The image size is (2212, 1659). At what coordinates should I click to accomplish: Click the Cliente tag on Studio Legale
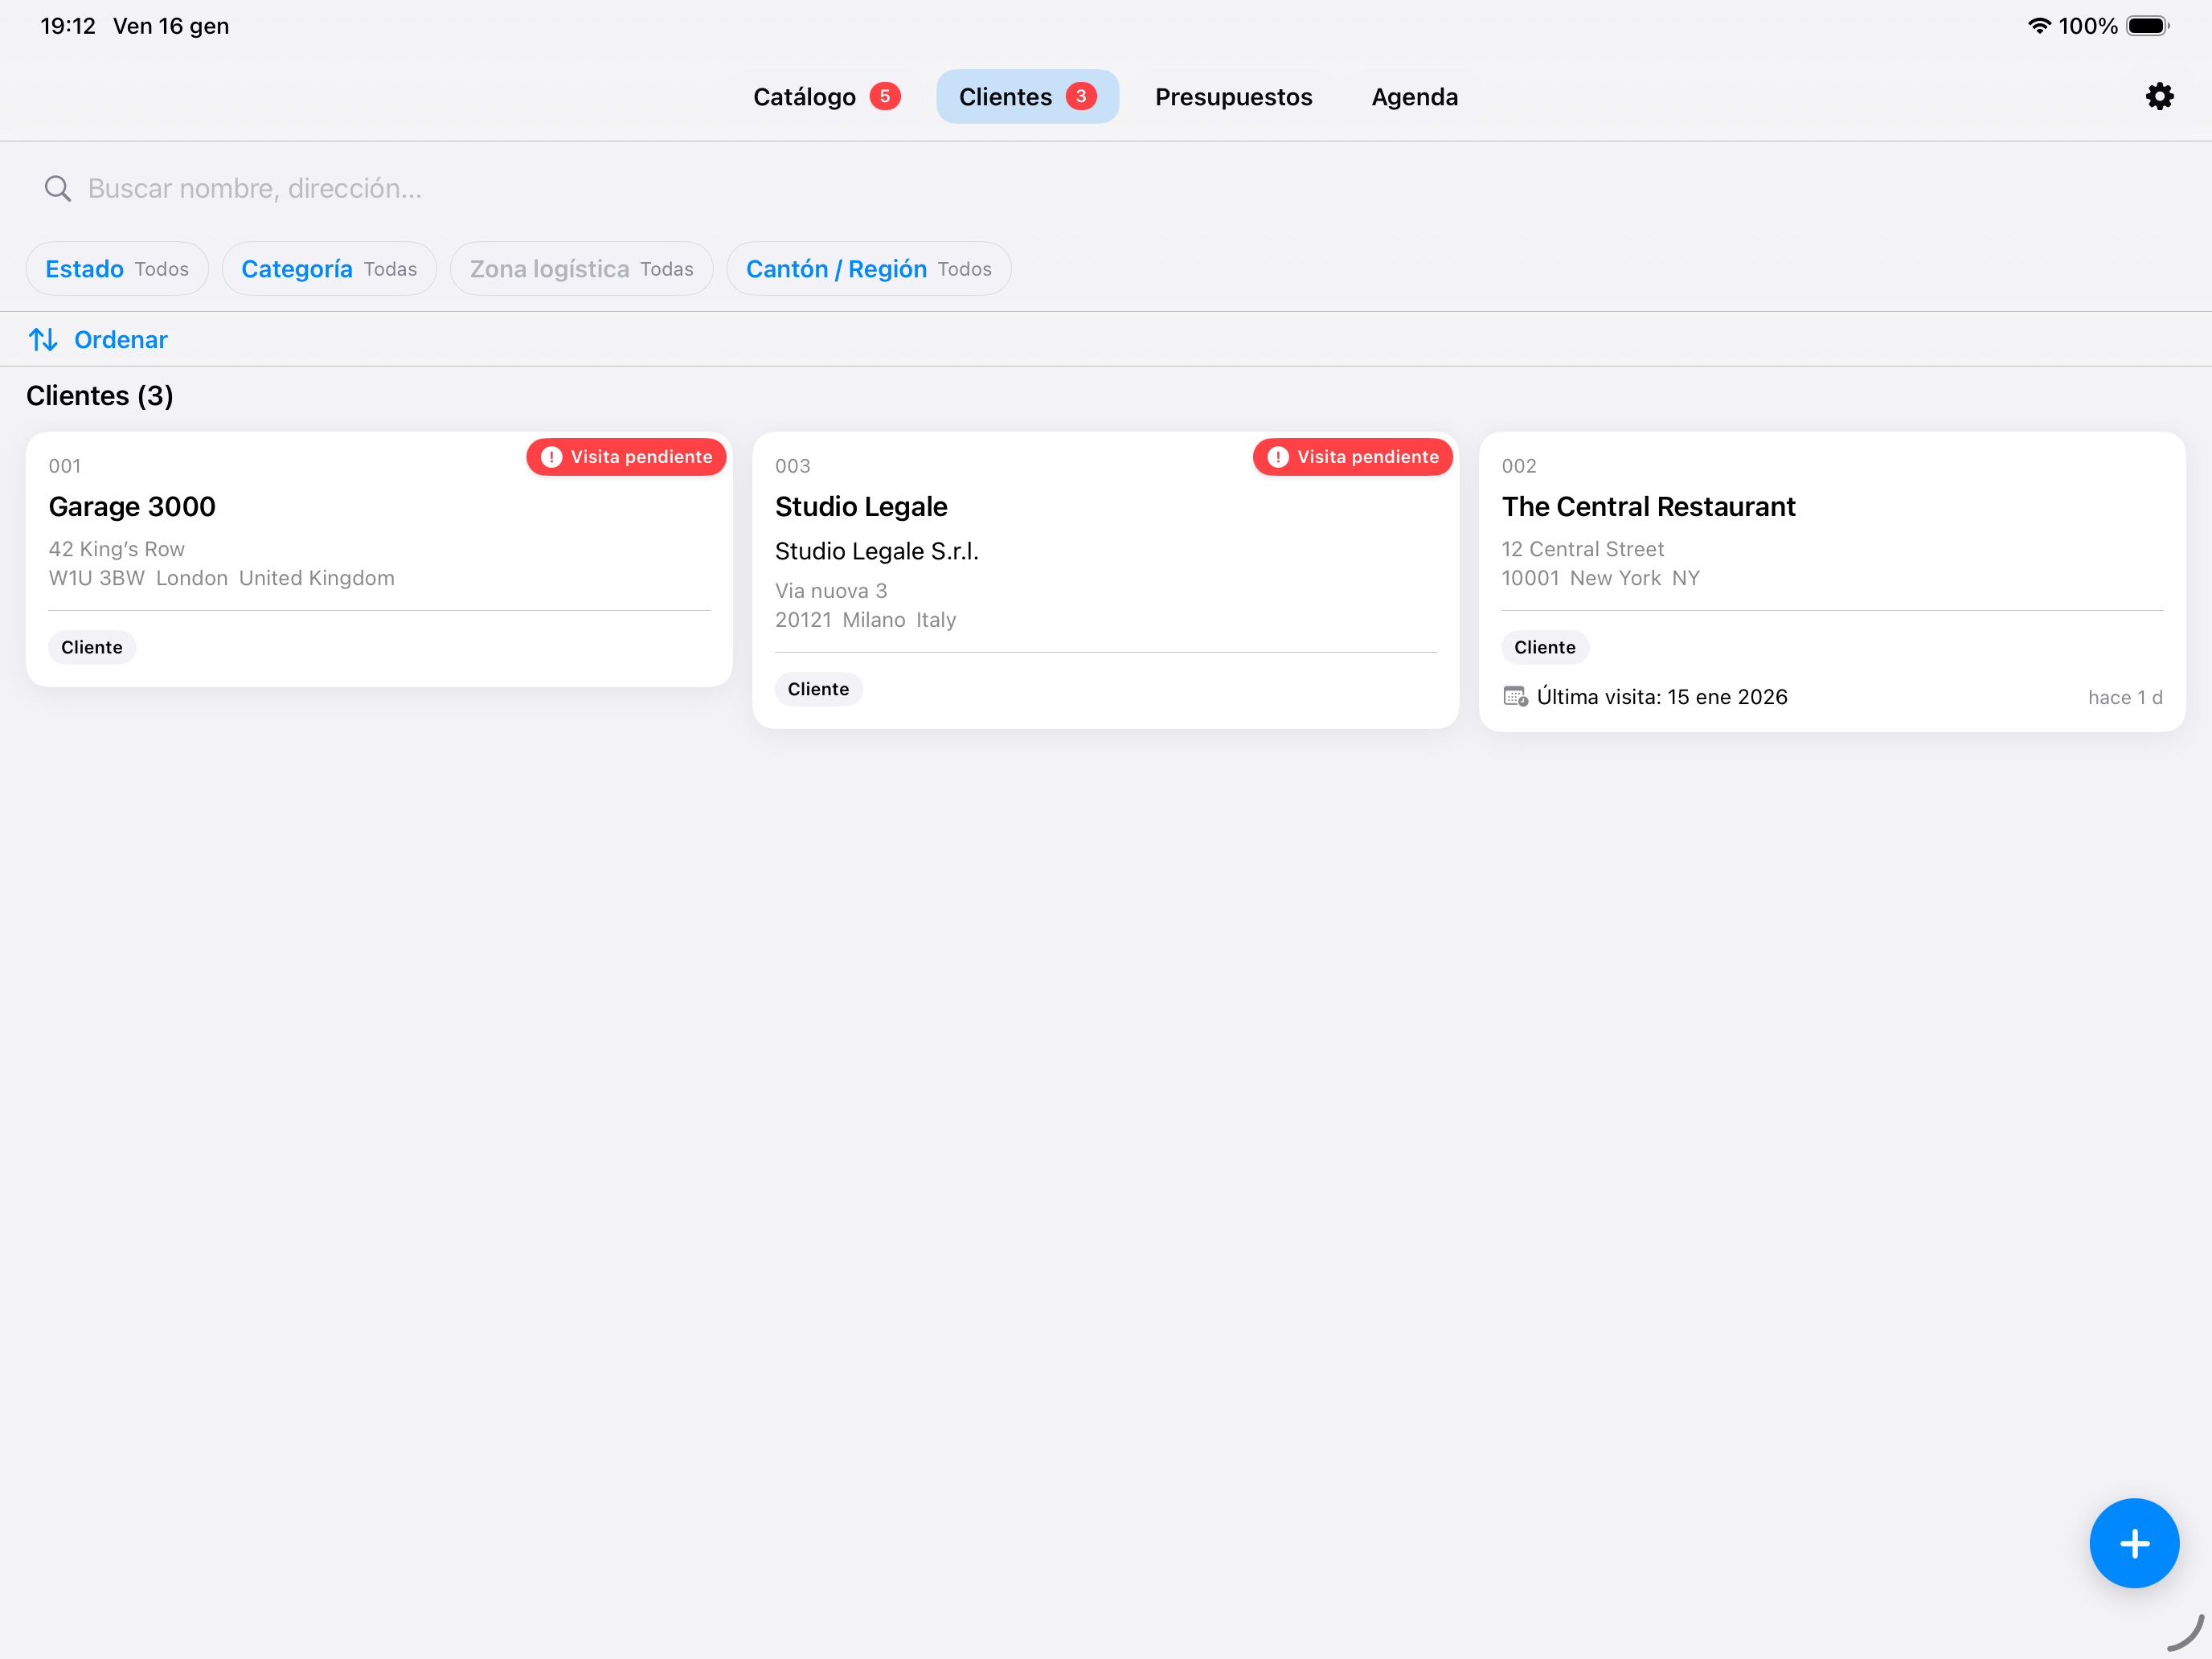[x=818, y=689]
